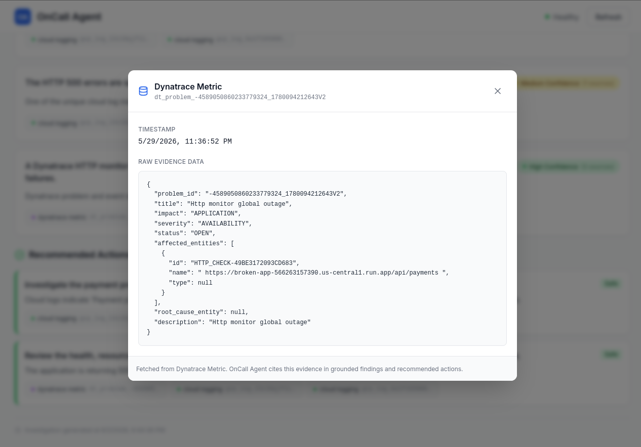Click the footer note "Fetched from Dynatrace Metric"
The width and height of the screenshot is (641, 447).
[299, 369]
